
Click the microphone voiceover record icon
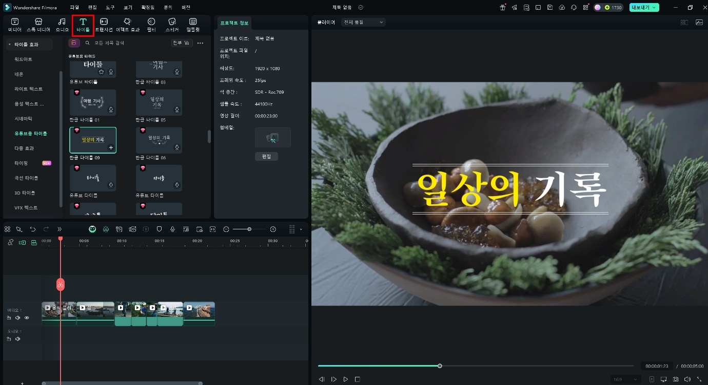(x=172, y=229)
